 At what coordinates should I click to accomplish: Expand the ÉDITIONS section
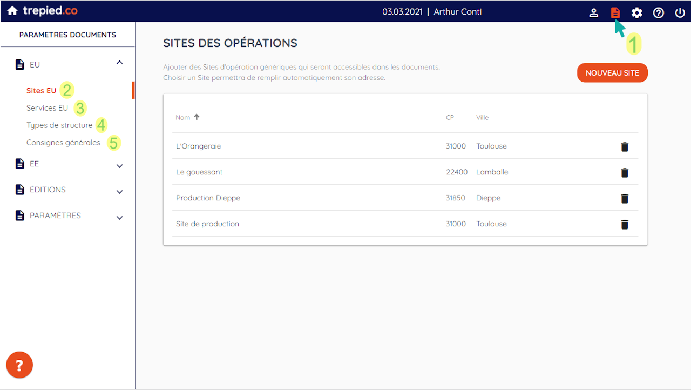pos(120,192)
